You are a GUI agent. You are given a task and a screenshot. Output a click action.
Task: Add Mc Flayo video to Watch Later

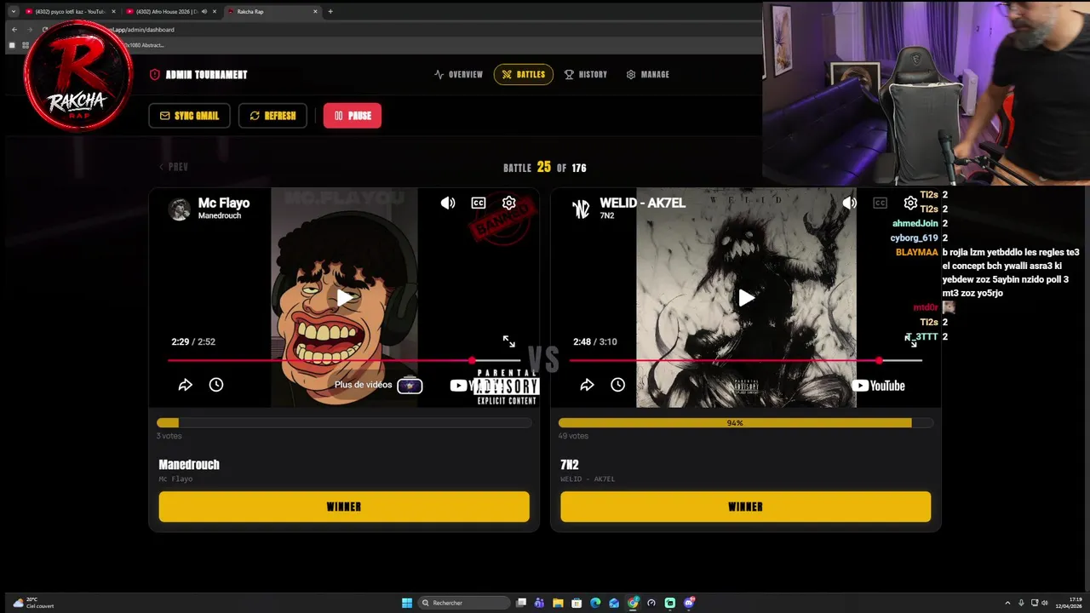click(x=216, y=385)
